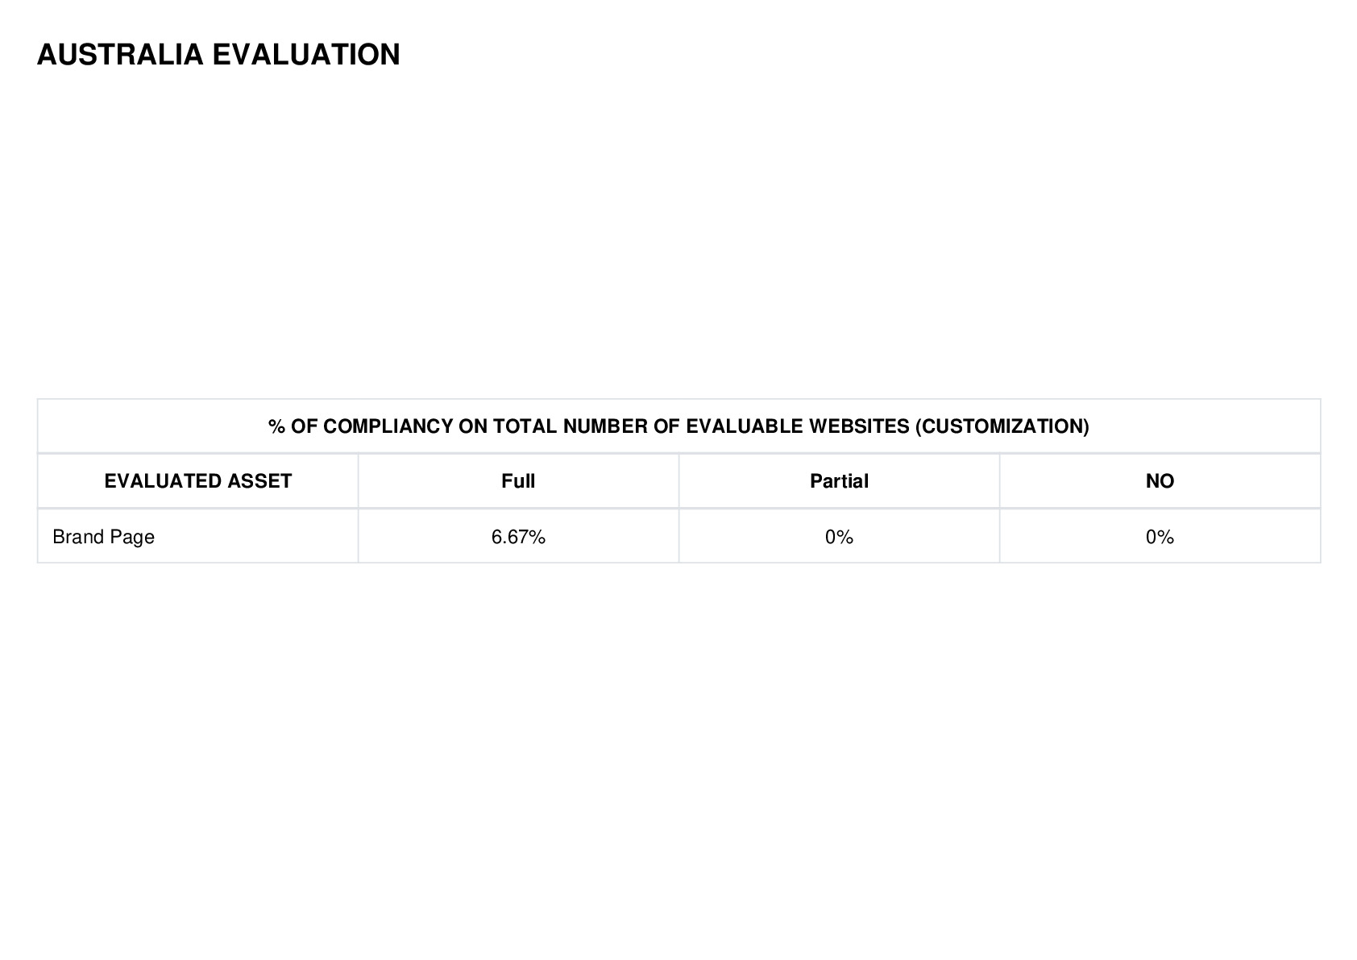1357x960 pixels.
Task: Select the EVALUATED ASSET column header
Action: 198,481
